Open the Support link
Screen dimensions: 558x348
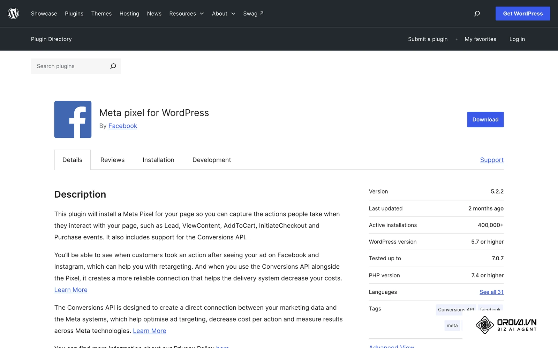(x=492, y=160)
